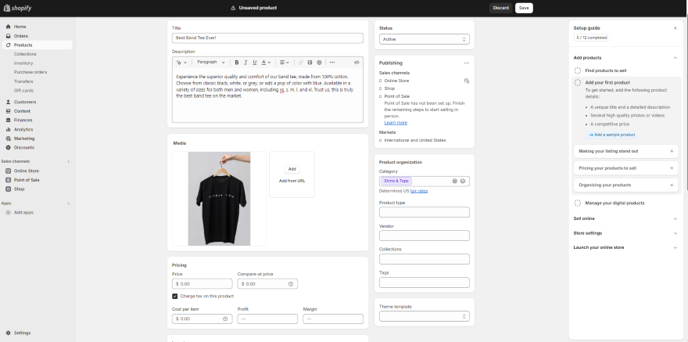Mark Manage your digital products circle
Screen dimensions: 688x342
578,203
